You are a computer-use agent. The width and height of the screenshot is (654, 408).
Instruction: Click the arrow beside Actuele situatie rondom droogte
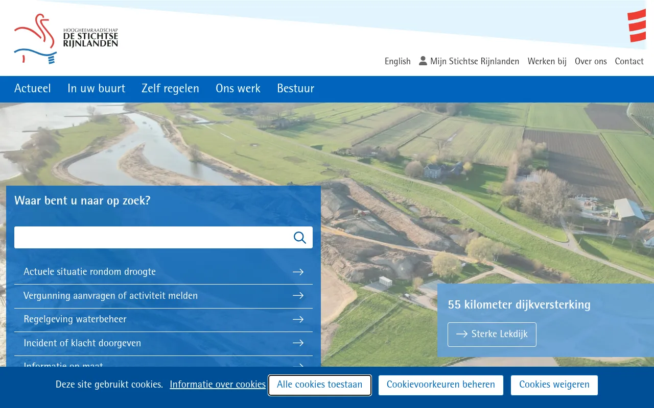click(x=298, y=272)
